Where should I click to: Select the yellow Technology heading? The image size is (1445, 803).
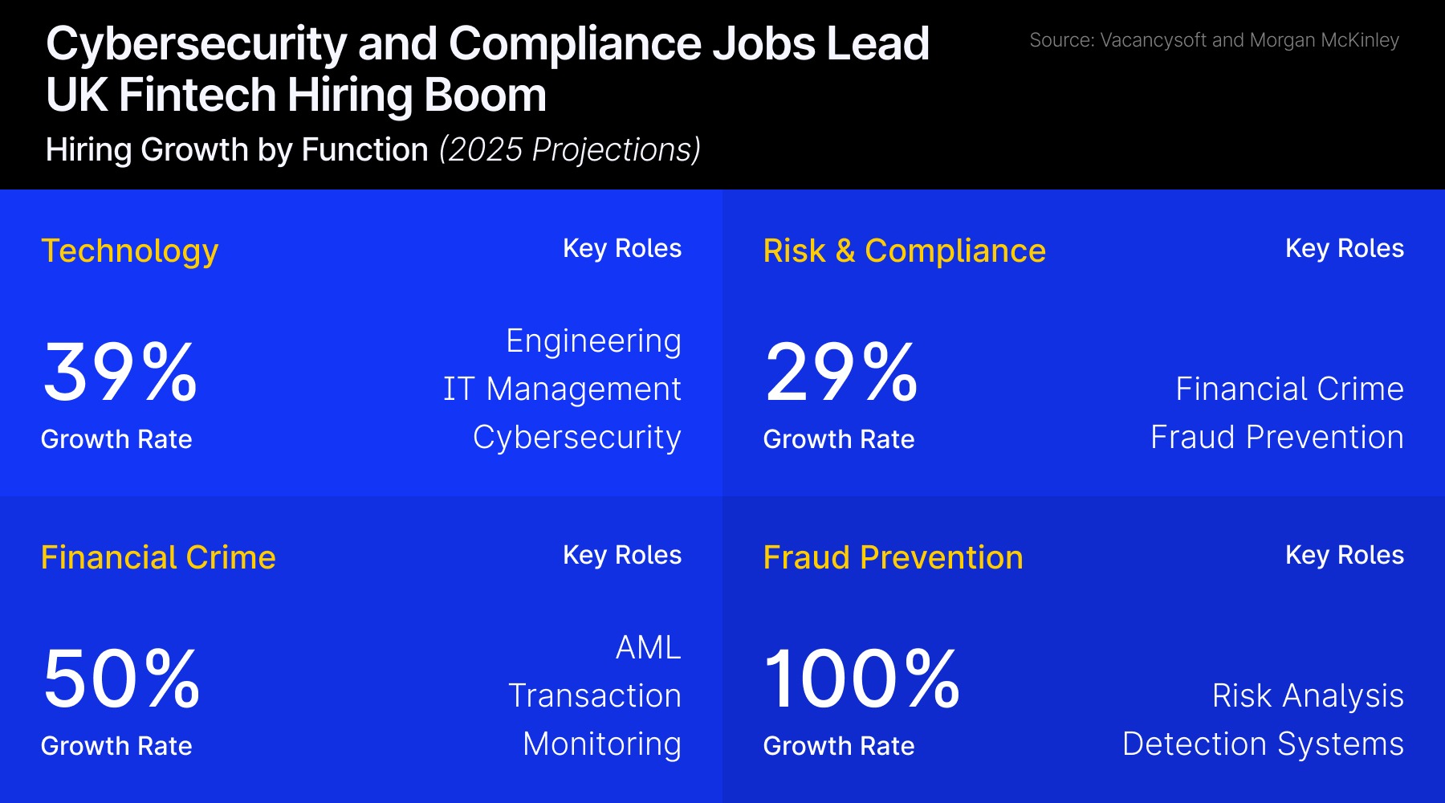click(x=129, y=251)
